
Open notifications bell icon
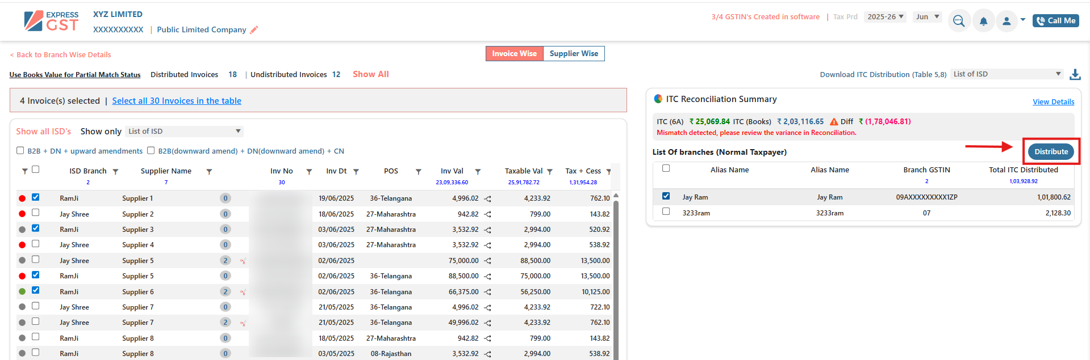click(983, 21)
